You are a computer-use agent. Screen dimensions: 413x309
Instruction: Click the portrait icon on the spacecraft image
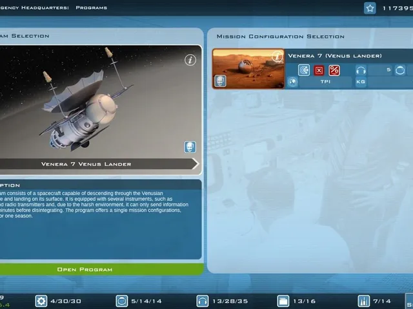pyautogui.click(x=190, y=147)
